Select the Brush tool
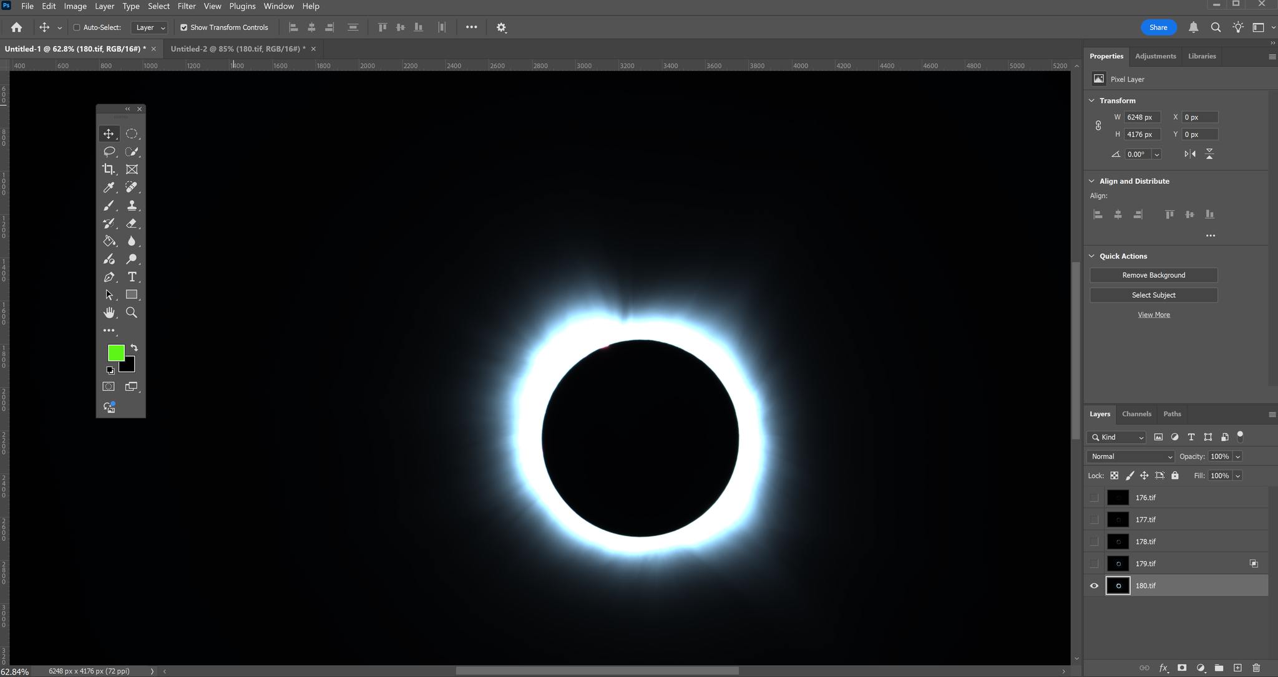 [109, 205]
